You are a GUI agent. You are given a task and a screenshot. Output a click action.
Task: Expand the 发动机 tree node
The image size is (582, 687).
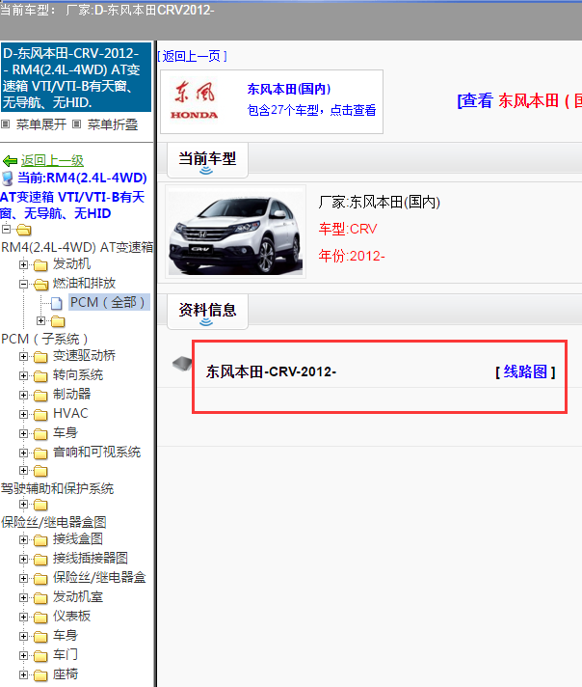click(x=24, y=264)
